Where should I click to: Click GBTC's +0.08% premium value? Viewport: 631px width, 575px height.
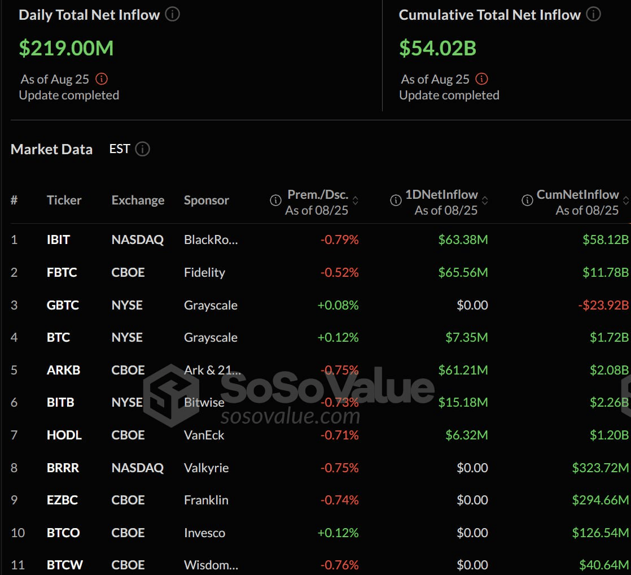pos(338,305)
